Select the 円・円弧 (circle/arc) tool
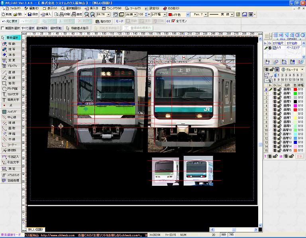The height and width of the screenshot is (238, 306). tap(11, 89)
